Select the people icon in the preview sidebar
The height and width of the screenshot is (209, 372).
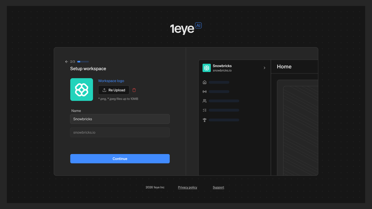pyautogui.click(x=205, y=101)
